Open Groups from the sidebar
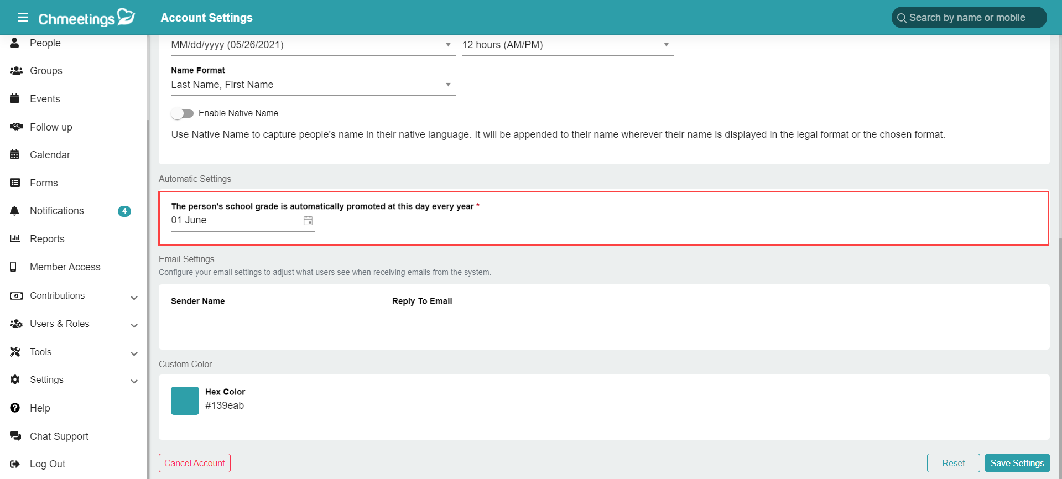This screenshot has width=1062, height=479. tap(46, 71)
